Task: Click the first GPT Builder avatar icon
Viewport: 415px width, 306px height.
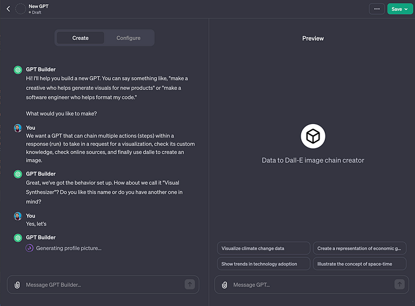Action: pos(18,69)
